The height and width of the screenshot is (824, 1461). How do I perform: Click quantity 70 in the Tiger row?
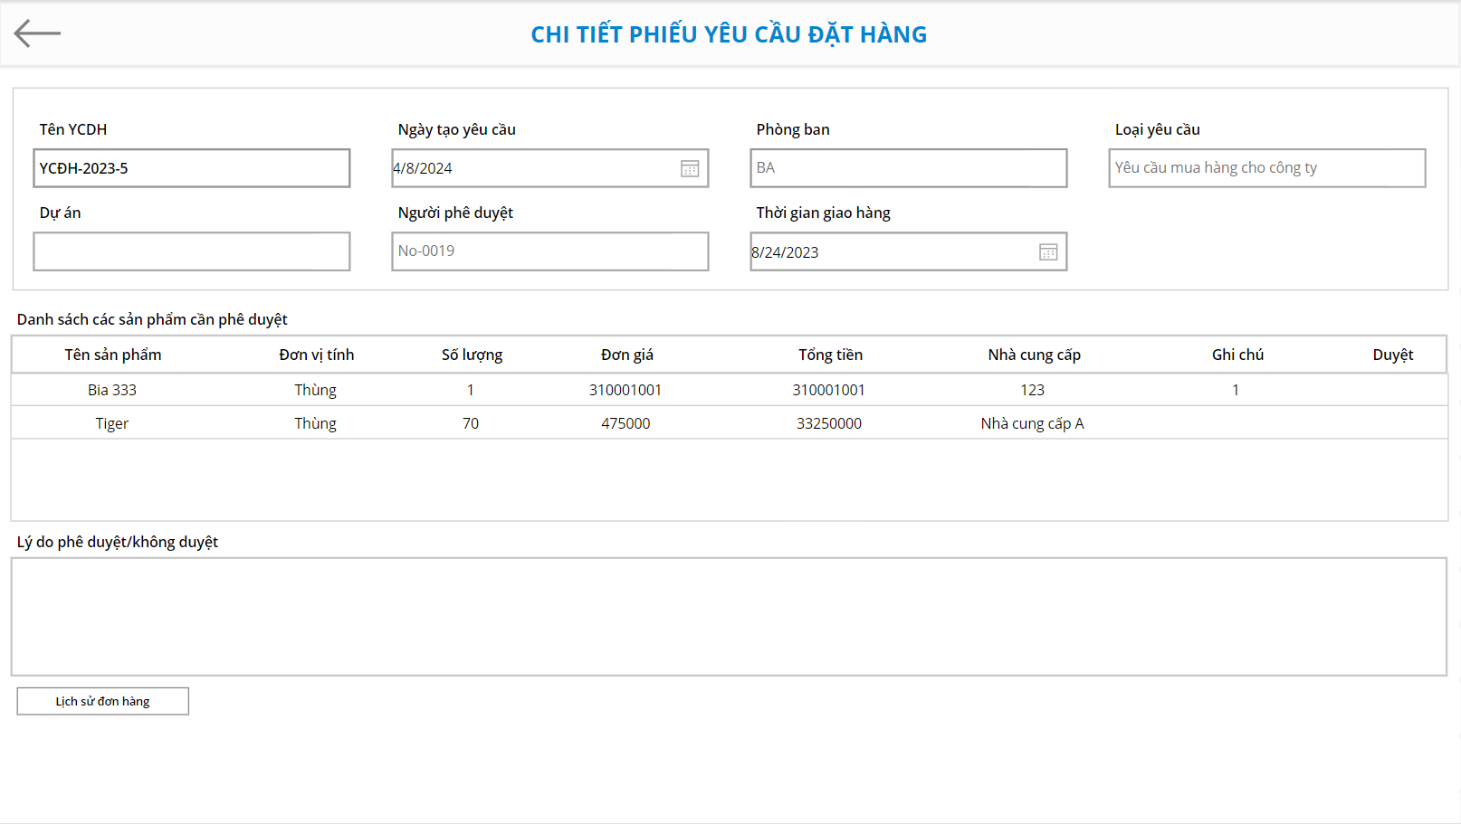coord(471,423)
